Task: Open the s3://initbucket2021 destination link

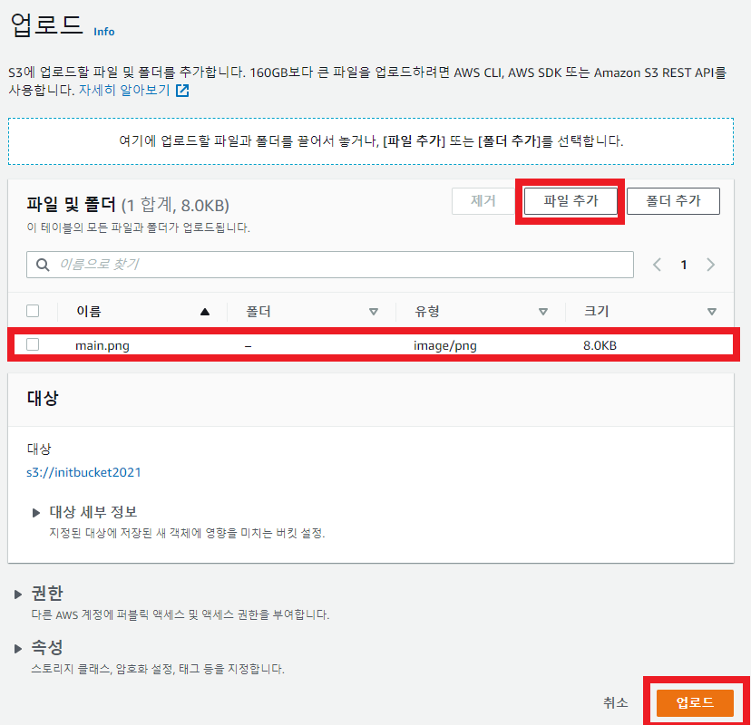Action: [83, 472]
